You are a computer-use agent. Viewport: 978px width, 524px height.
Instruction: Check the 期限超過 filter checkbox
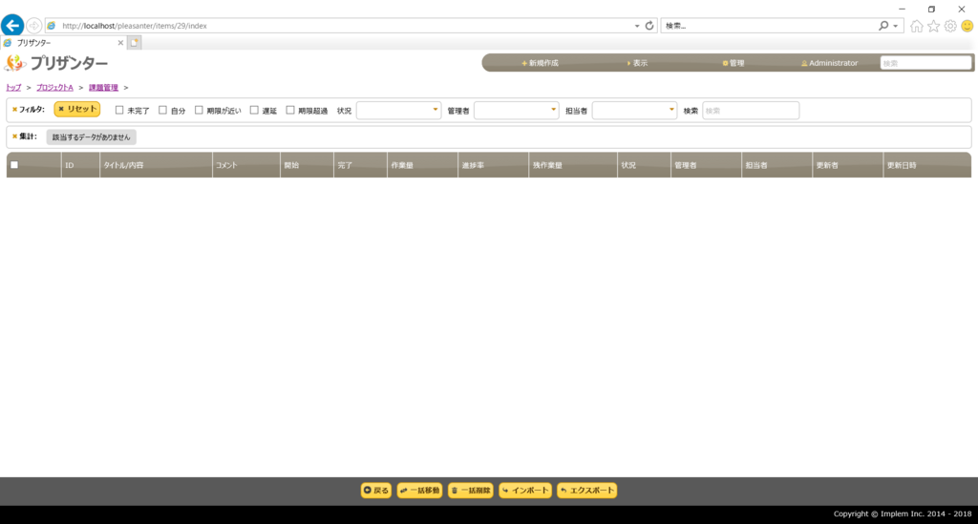(290, 111)
